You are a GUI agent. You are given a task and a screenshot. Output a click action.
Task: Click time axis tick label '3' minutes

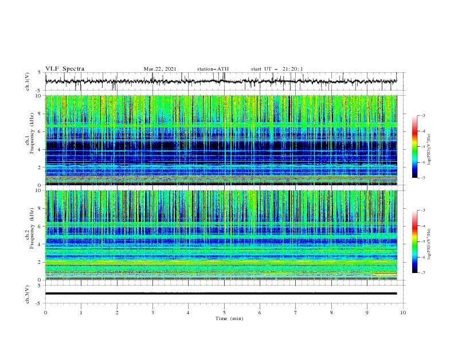(x=152, y=313)
